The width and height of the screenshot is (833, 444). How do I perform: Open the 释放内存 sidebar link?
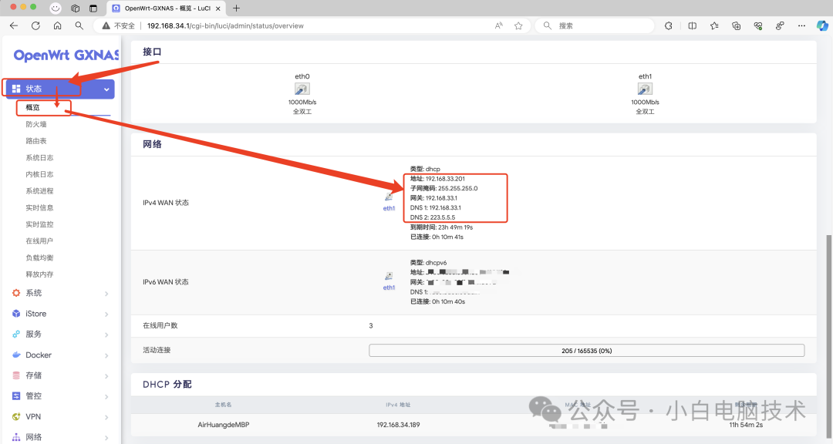click(x=39, y=274)
